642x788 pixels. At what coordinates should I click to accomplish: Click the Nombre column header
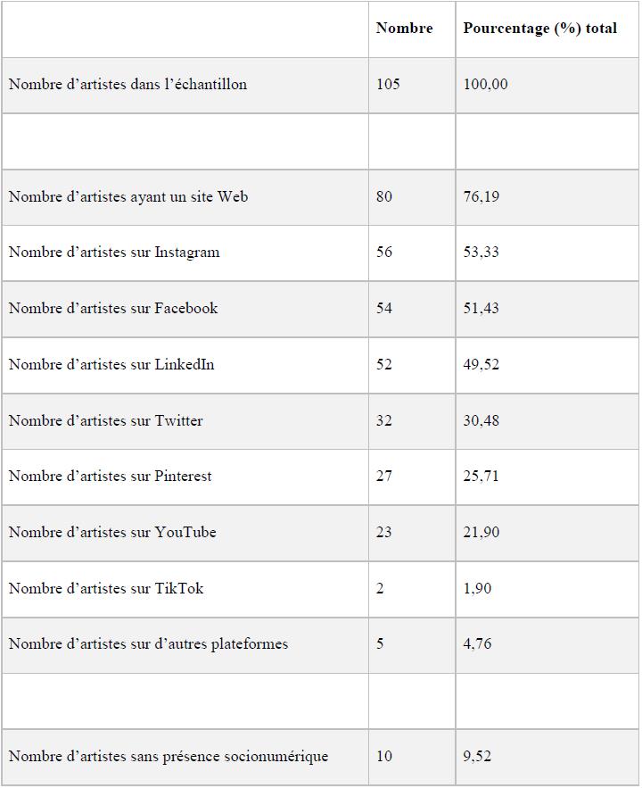point(404,29)
